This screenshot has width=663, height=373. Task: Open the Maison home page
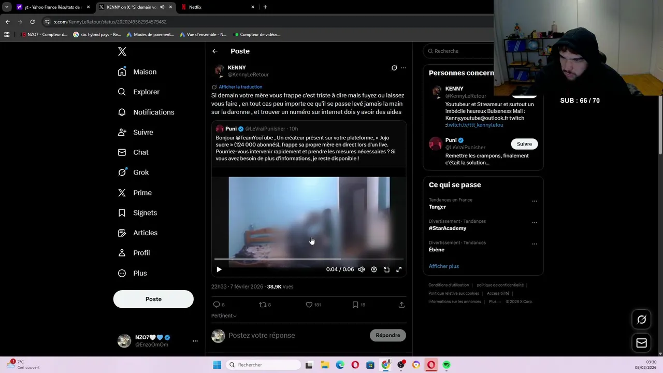pyautogui.click(x=137, y=72)
